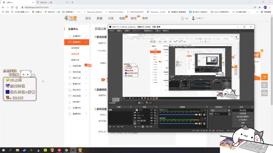Image resolution: width=273 pixels, height=153 pixels.
Task: Adjust the desktop audio volume slider
Action: tap(178, 123)
